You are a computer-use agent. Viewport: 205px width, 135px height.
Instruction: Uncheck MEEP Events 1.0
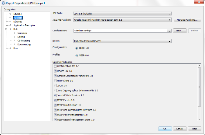point(55,100)
